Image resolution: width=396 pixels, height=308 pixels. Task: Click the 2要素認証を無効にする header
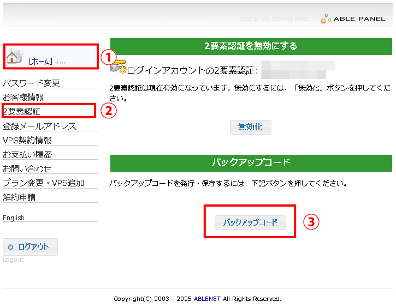point(251,46)
